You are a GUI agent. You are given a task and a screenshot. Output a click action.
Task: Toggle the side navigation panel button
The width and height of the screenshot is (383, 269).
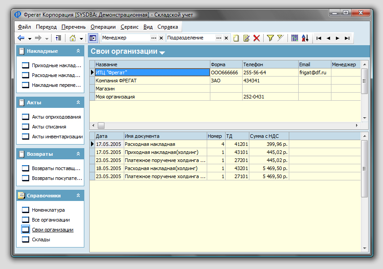(x=92, y=38)
